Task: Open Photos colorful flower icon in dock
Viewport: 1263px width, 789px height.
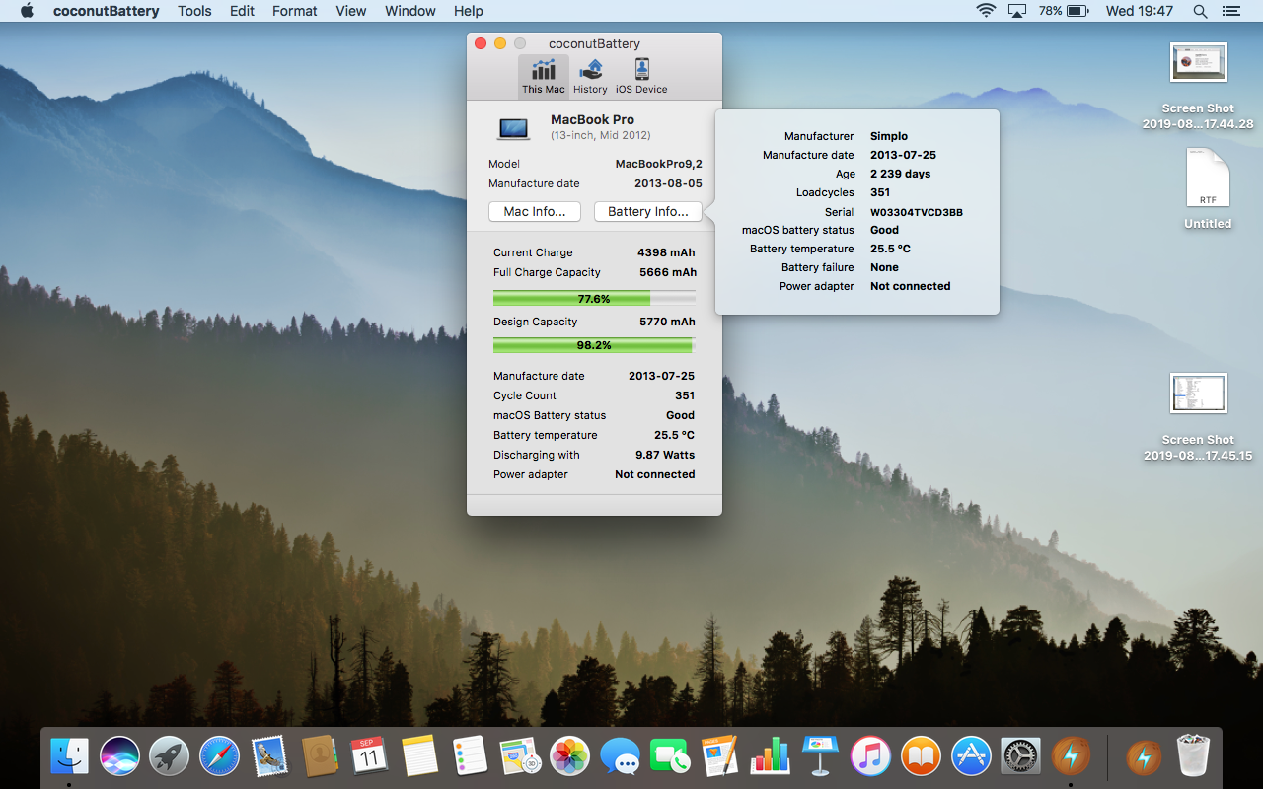Action: click(569, 756)
